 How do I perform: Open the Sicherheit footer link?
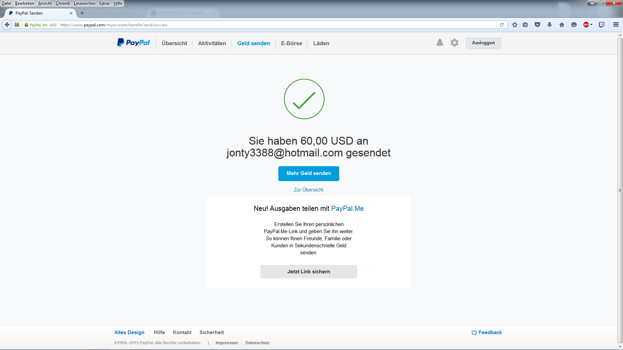coord(212,332)
